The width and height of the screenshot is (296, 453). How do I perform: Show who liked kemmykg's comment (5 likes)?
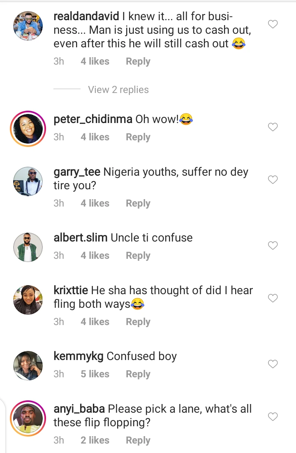[x=95, y=374]
